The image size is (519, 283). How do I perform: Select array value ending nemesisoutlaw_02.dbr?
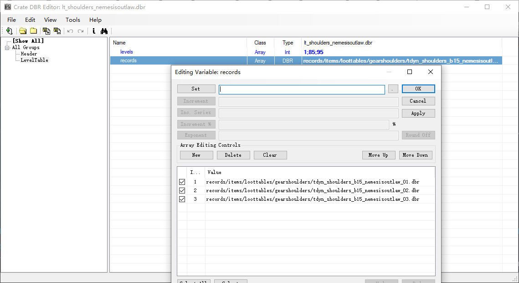313,190
